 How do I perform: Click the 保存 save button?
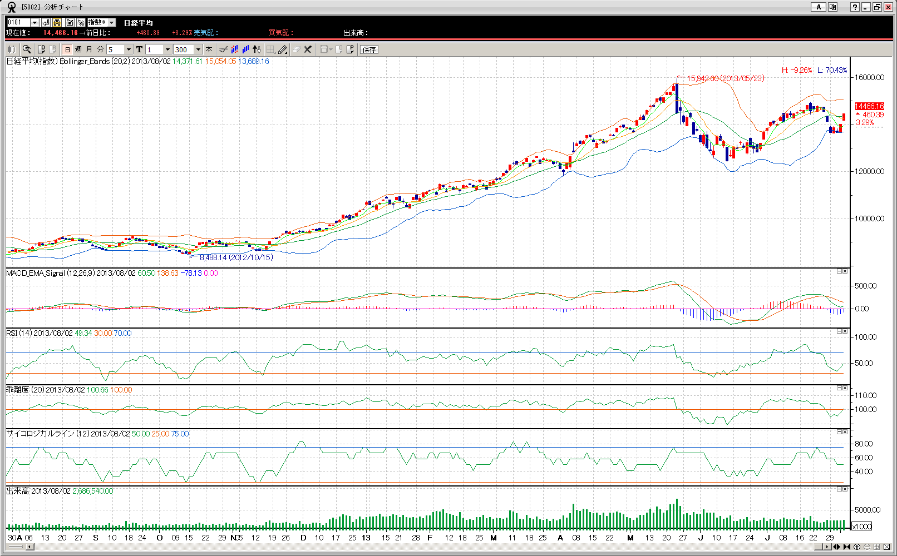(369, 49)
